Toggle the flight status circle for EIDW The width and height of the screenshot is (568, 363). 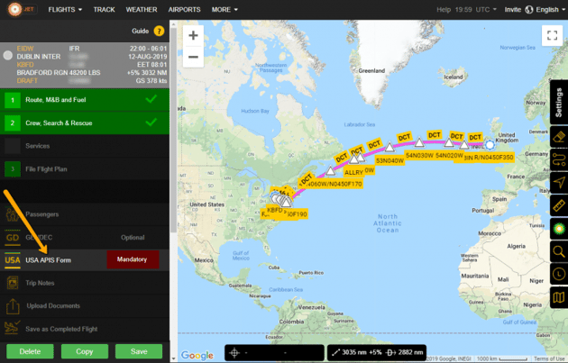7,55
